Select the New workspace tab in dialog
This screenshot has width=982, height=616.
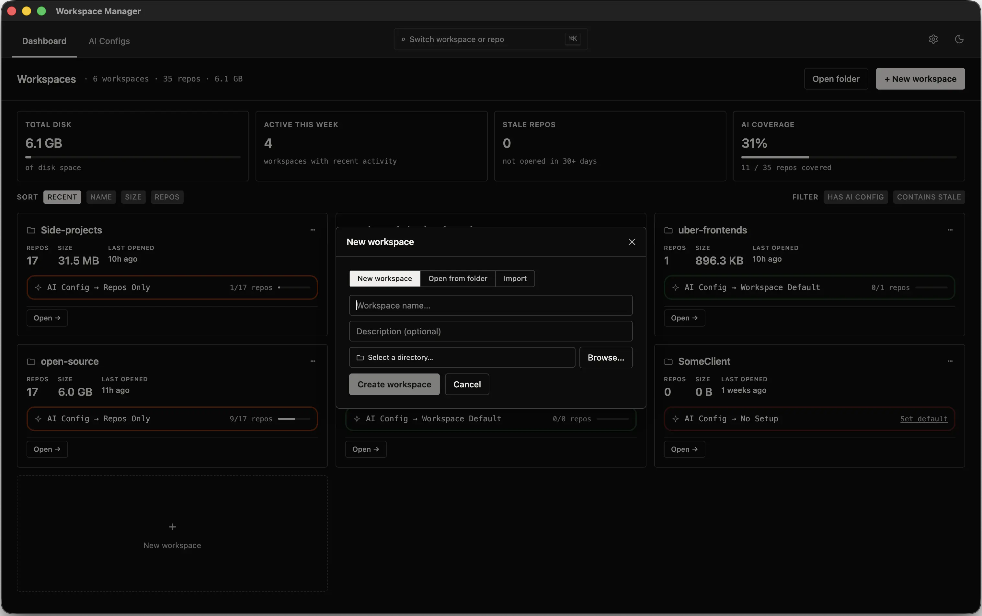[x=384, y=278]
